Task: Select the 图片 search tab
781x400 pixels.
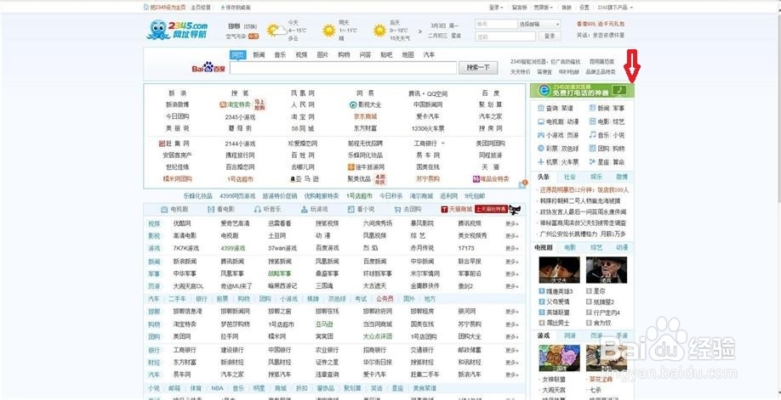Action: click(x=322, y=55)
